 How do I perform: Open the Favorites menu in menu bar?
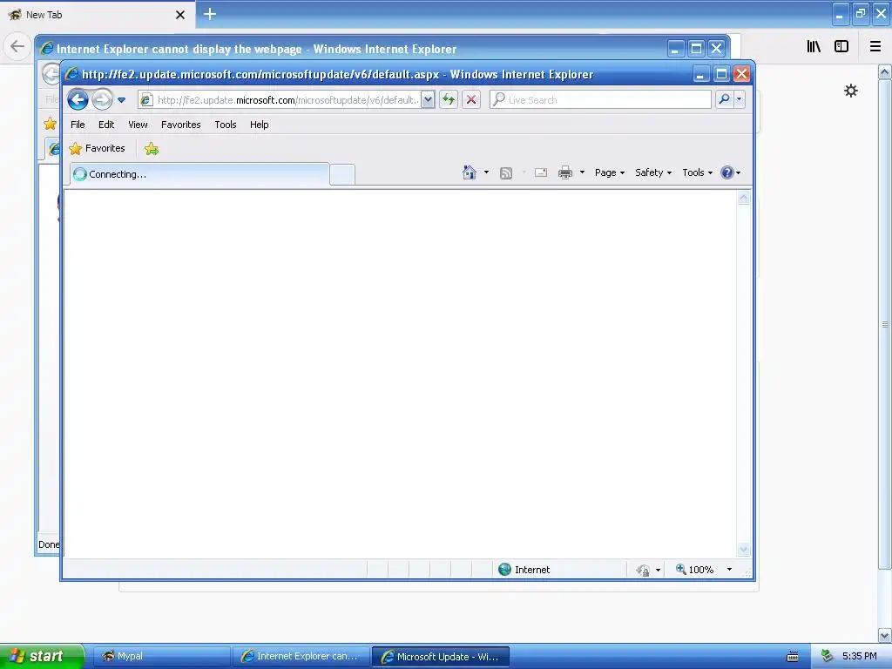pos(181,125)
